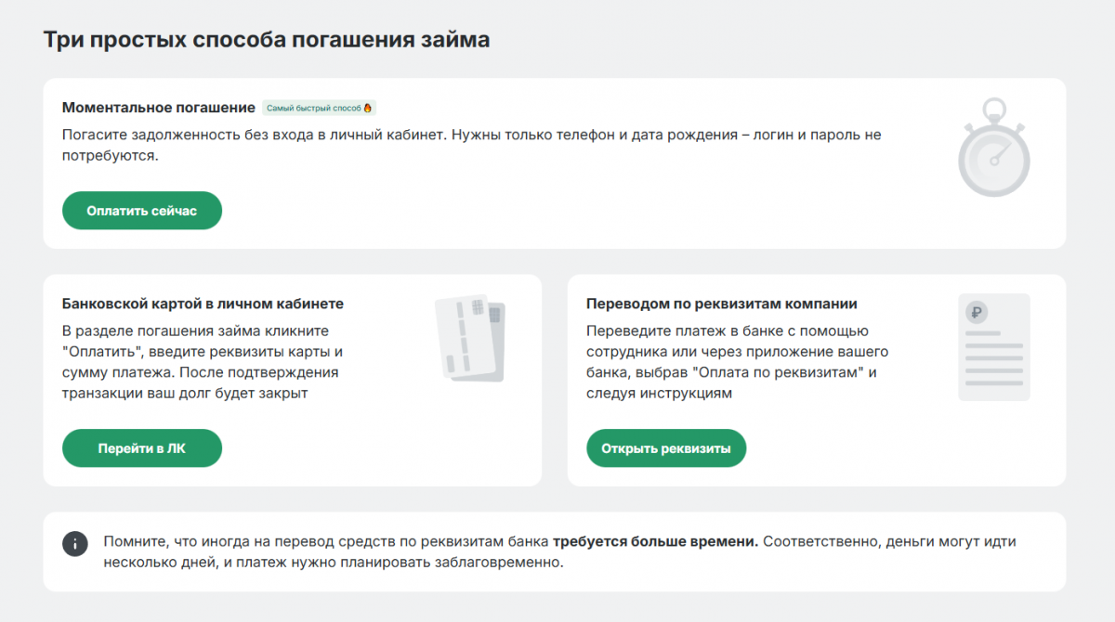
Task: Select the "Банковской картой в личном кабинете" title
Action: 203,304
